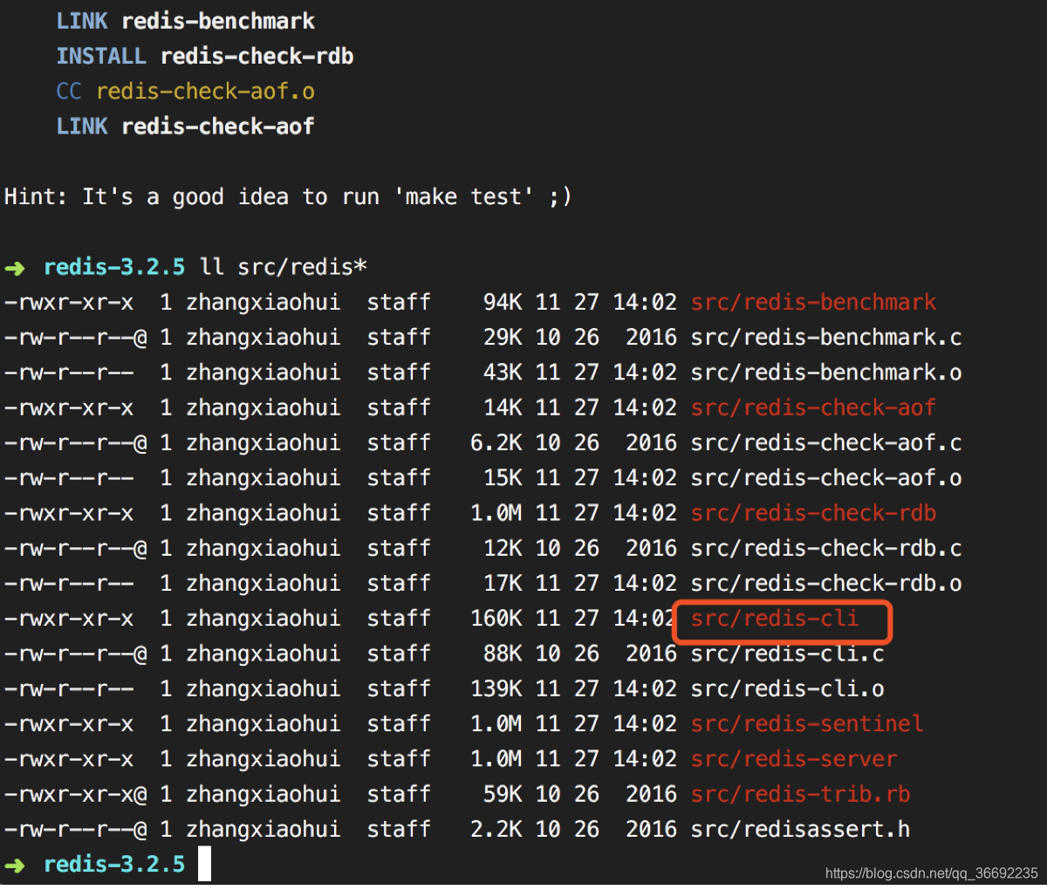Click the file name src/redis-check-rdb.o
Viewport: 1047px width, 890px height.
click(826, 584)
